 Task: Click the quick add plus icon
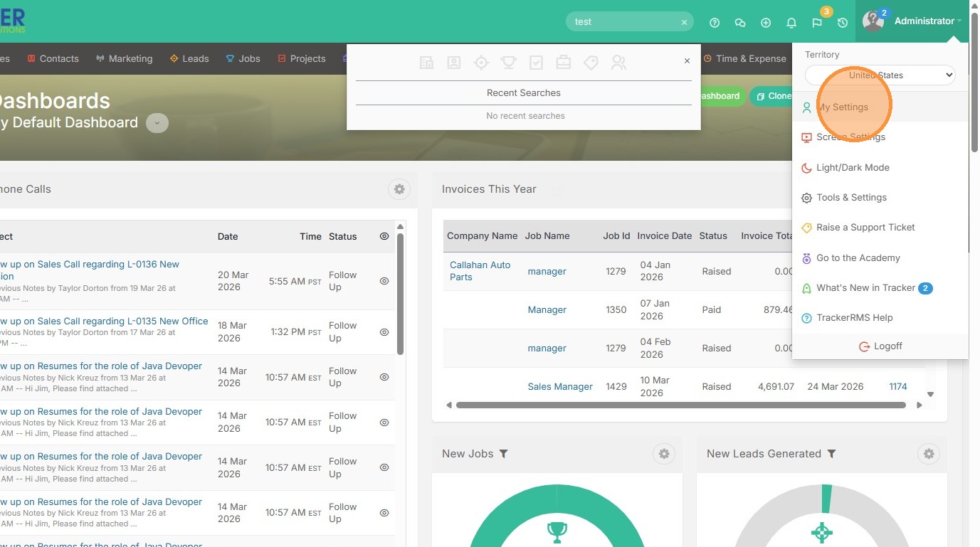pyautogui.click(x=766, y=23)
